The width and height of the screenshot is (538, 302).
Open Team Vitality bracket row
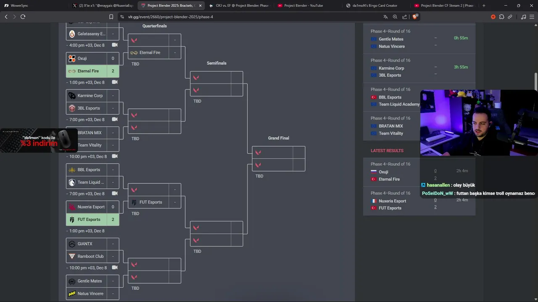pyautogui.click(x=92, y=145)
